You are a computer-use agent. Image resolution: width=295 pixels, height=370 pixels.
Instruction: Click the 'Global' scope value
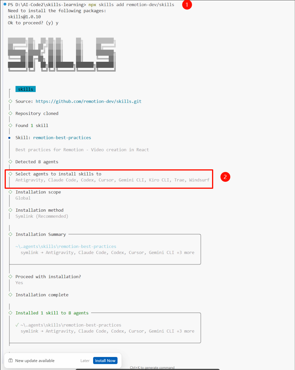(x=23, y=198)
